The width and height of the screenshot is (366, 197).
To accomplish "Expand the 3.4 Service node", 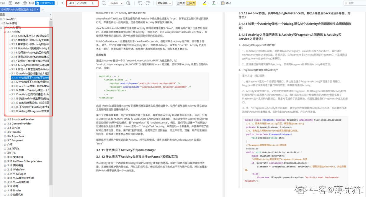I will point(5,128).
